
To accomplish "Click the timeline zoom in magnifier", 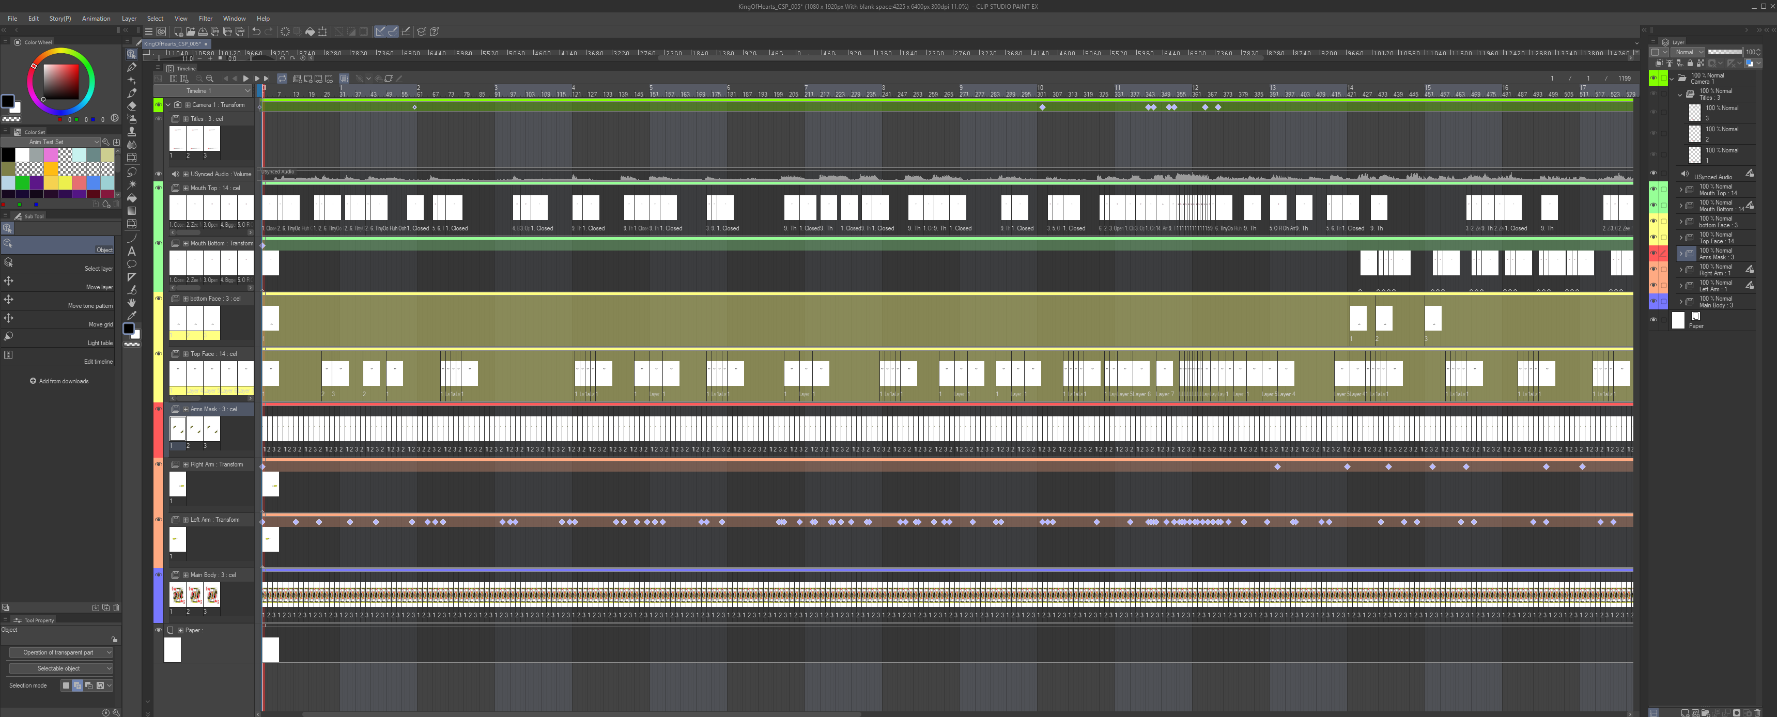I will 210,79.
